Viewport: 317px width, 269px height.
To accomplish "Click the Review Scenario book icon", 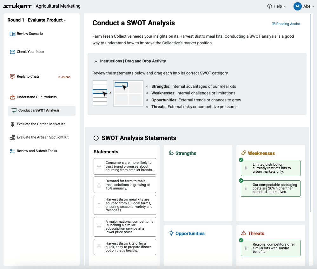I will 13,34.
